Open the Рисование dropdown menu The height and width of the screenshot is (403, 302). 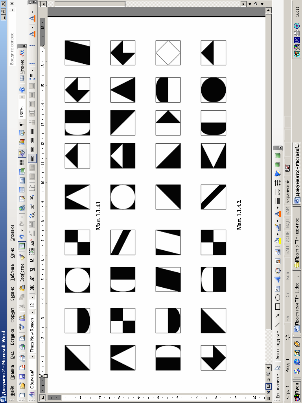pos(278,386)
